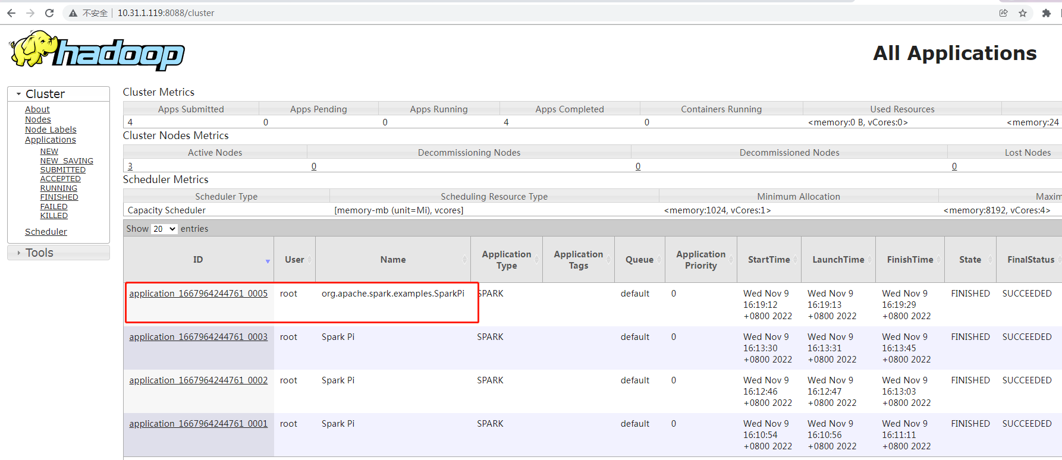
Task: Open the browser extensions puzzle icon
Action: click(1047, 13)
